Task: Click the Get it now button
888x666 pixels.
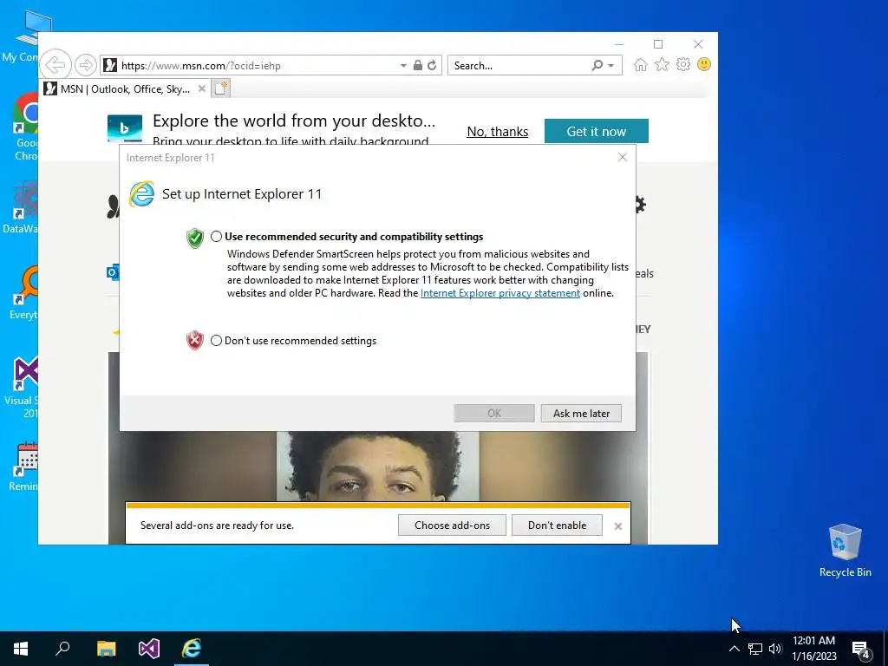Action: click(x=597, y=132)
